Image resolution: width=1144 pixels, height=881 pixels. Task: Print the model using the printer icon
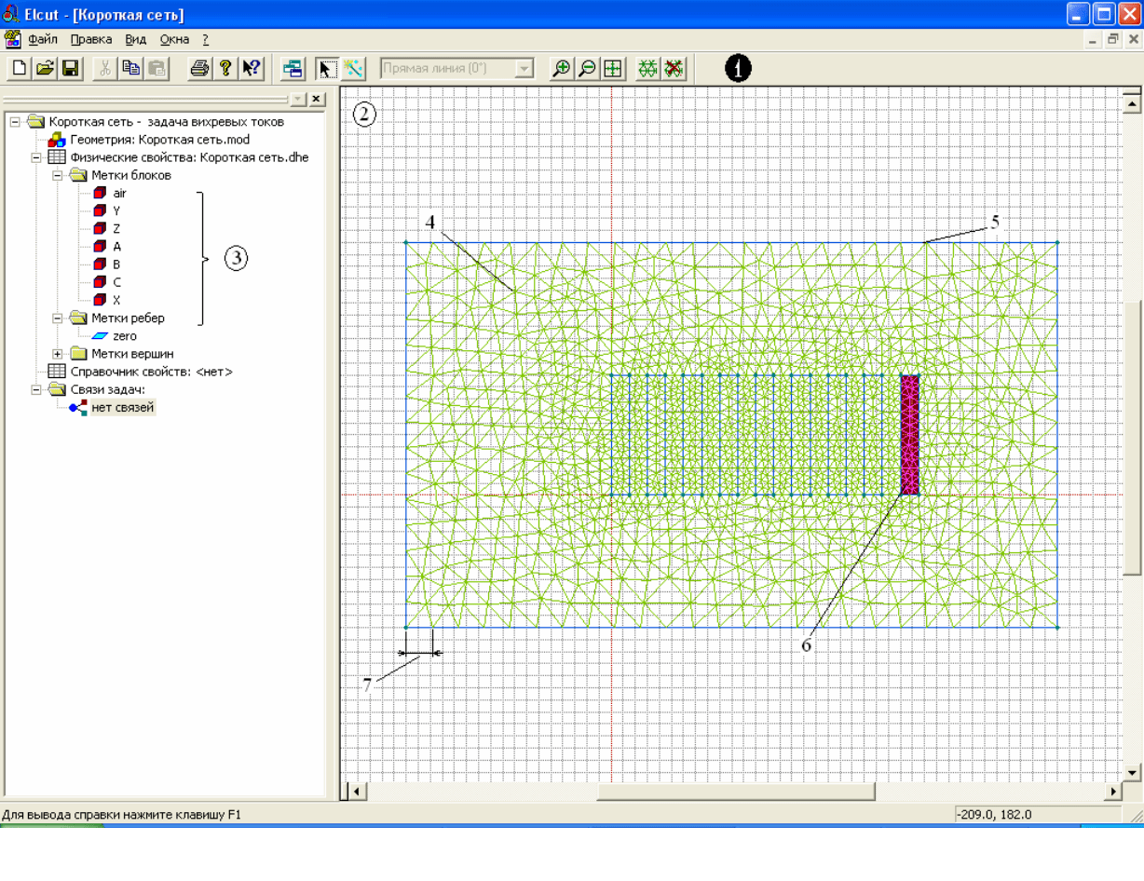coord(199,68)
